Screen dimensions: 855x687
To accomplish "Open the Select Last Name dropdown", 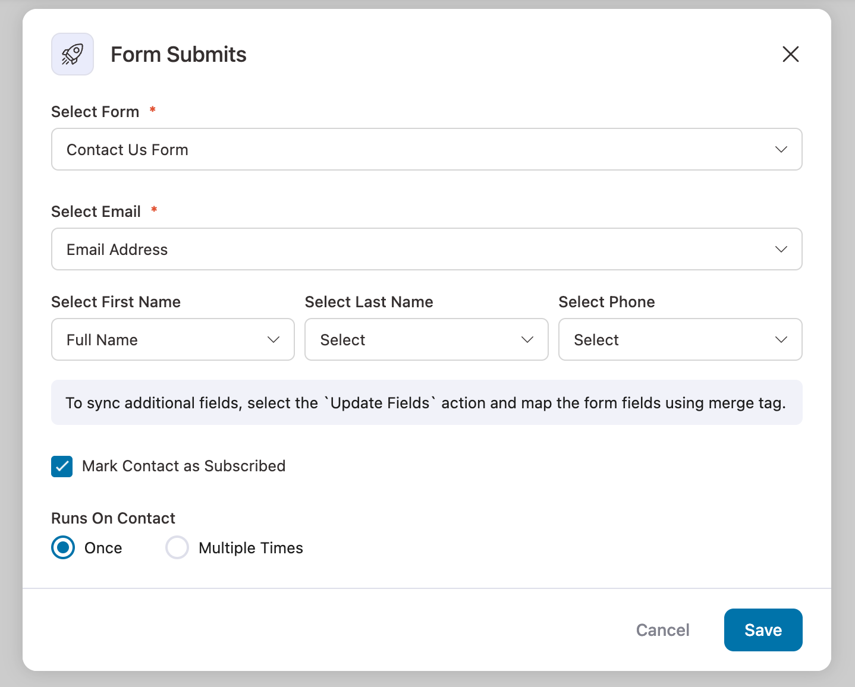I will click(x=426, y=339).
